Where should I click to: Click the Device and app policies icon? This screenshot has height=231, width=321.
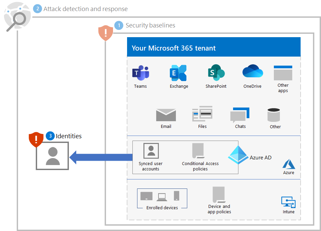tap(219, 196)
